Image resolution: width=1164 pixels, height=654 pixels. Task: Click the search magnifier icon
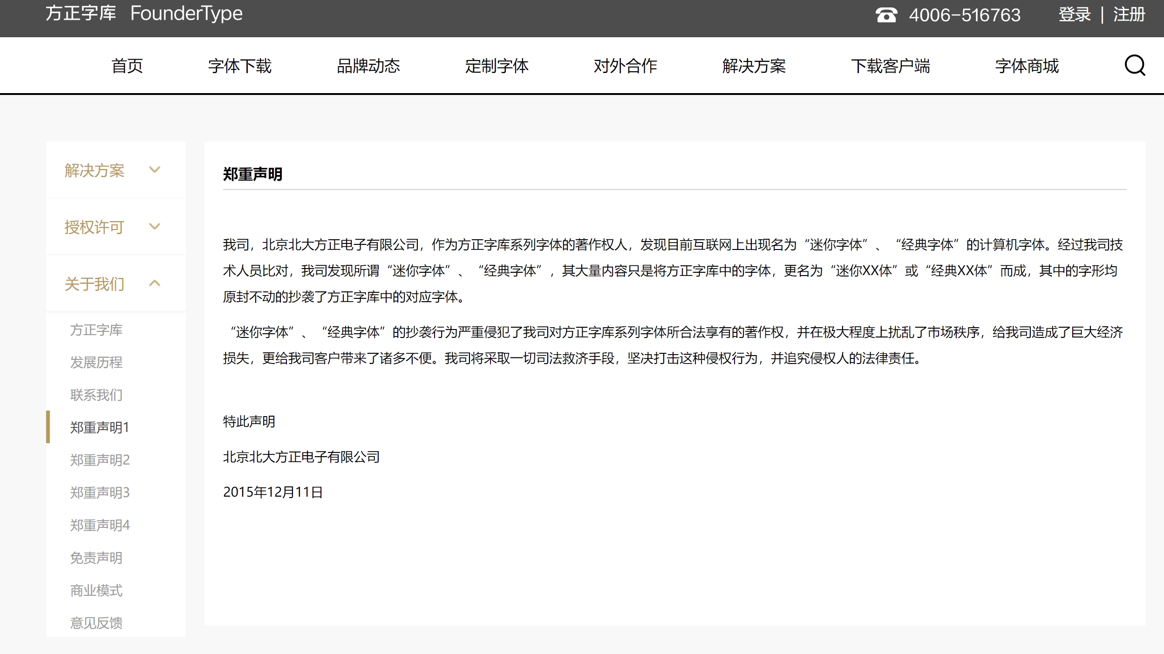point(1135,66)
